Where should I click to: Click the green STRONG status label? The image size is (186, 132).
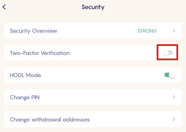point(147,31)
